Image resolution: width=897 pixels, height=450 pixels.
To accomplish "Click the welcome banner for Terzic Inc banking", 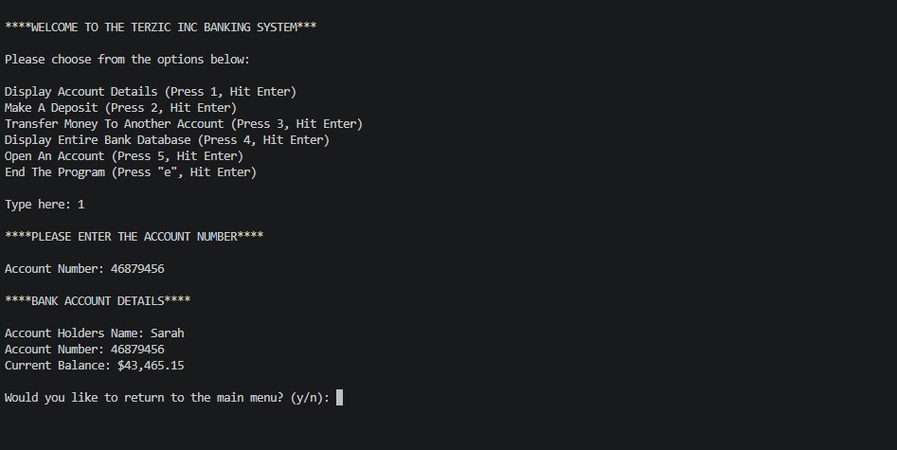I will tap(160, 27).
